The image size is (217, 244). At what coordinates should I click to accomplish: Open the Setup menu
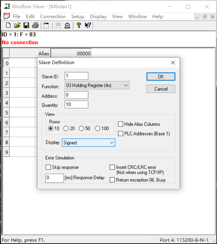tap(78, 16)
